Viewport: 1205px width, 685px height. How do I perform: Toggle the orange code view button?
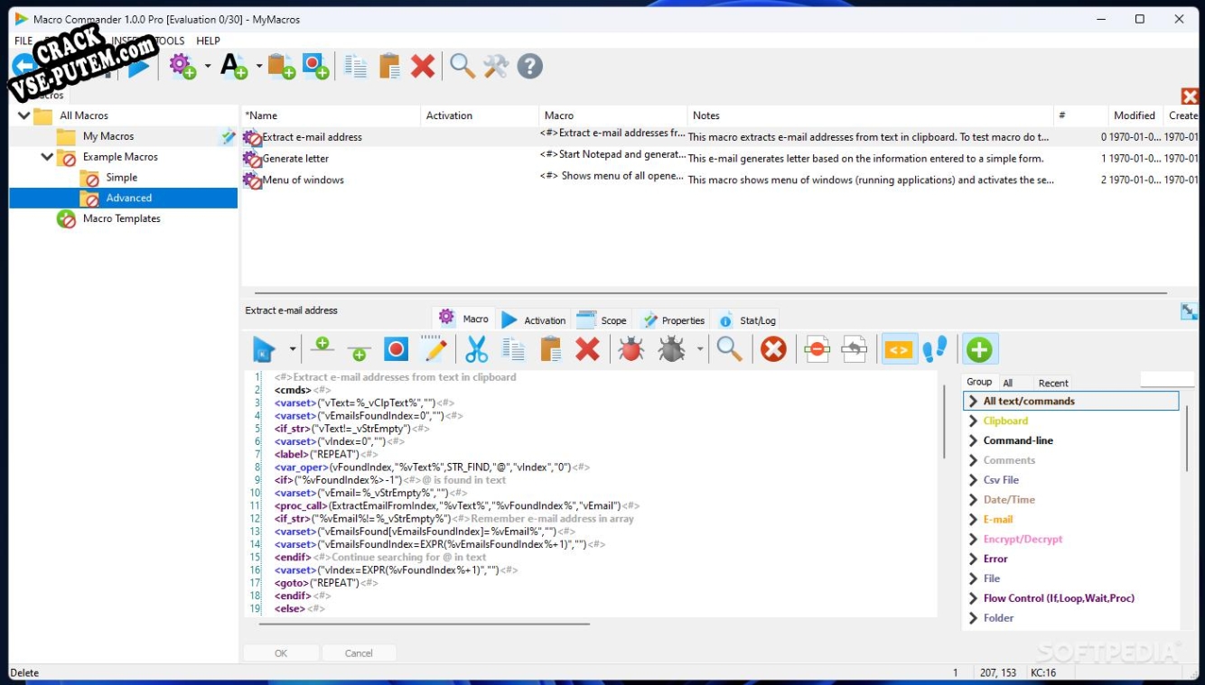(898, 349)
